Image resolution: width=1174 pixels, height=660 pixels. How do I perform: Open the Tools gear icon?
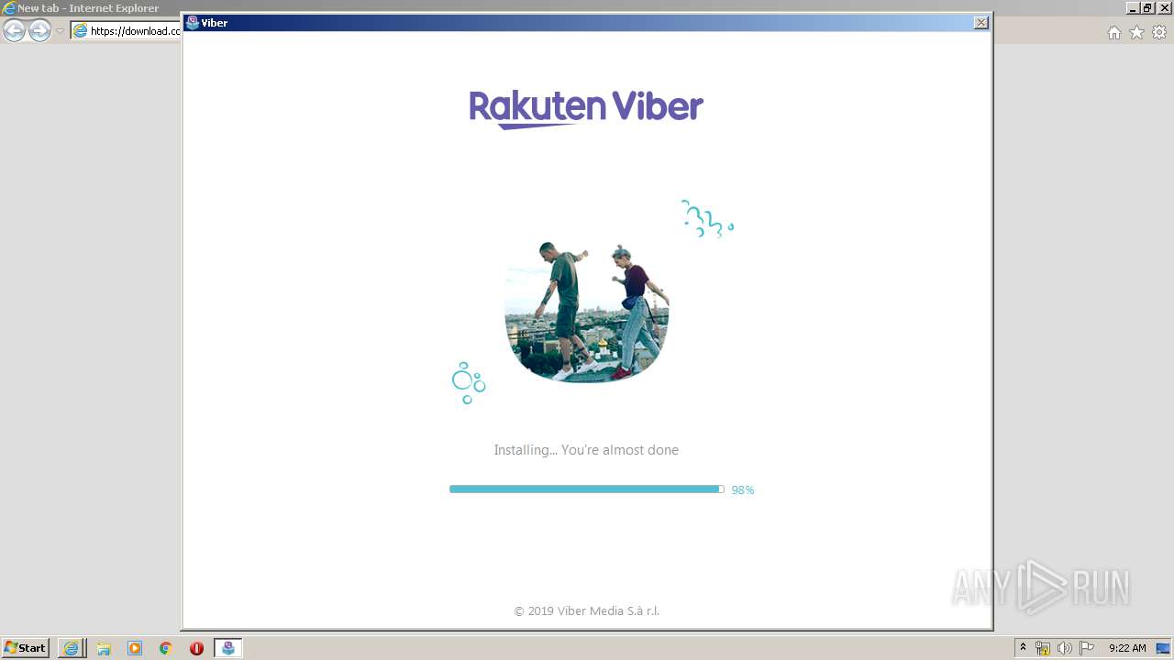tap(1159, 32)
